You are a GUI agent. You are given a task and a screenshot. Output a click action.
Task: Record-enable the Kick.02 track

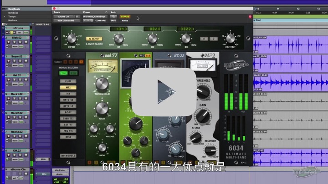coord(9,42)
